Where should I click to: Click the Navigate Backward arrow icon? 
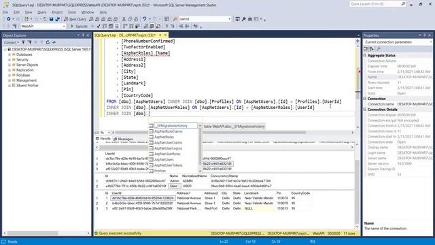pos(9,19)
